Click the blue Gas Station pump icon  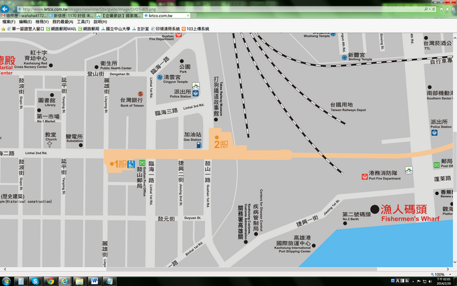[x=199, y=144]
